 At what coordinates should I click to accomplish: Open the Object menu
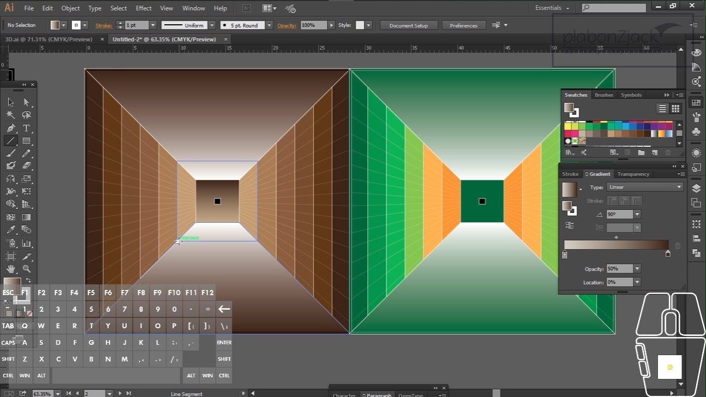[x=70, y=8]
